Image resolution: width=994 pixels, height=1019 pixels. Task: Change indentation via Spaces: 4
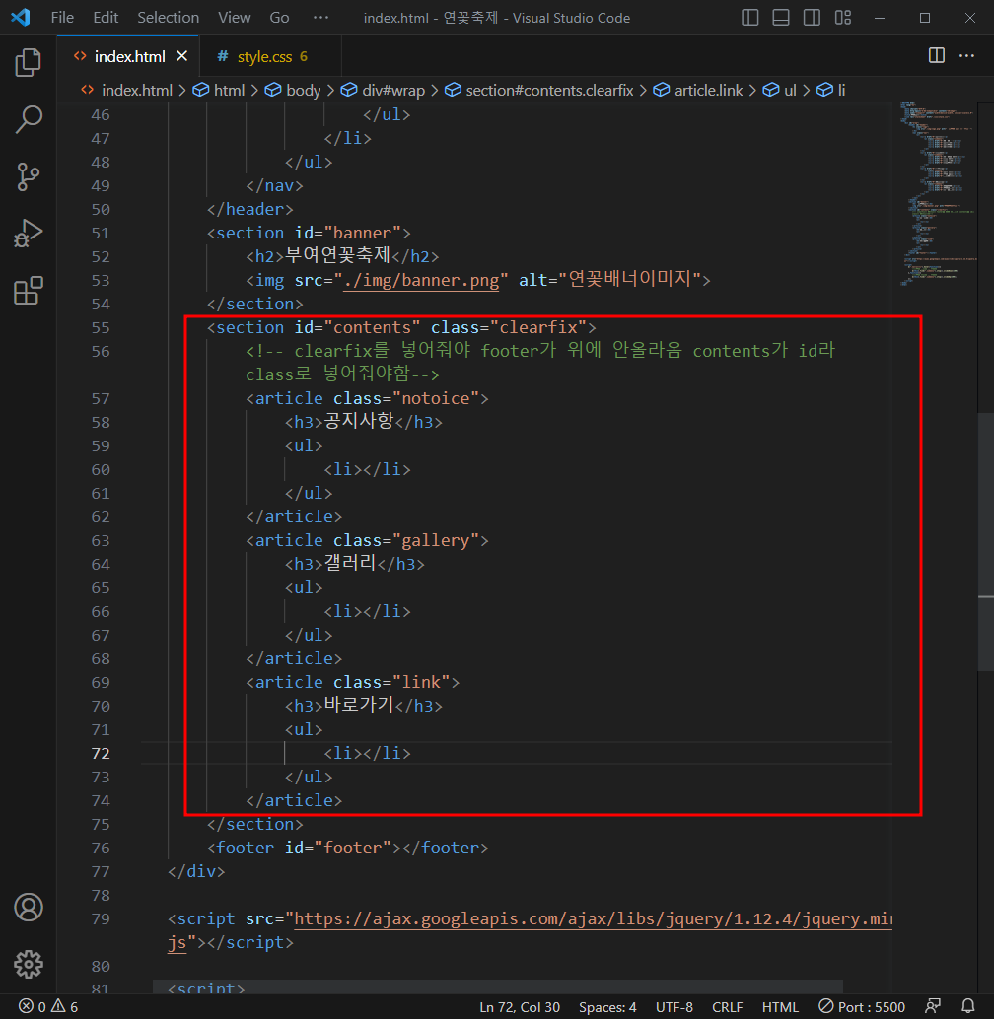(607, 1006)
